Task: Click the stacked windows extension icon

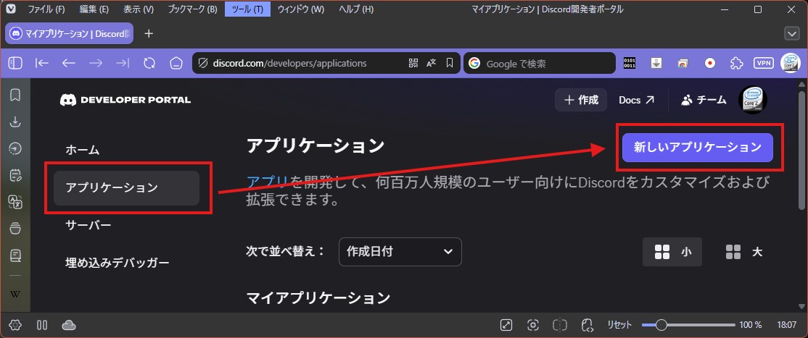Action: 683,63
